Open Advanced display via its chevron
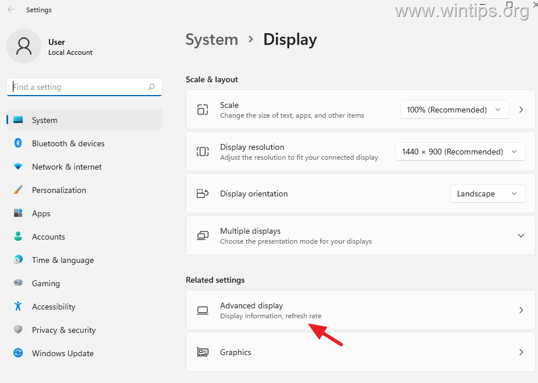The width and height of the screenshot is (538, 383). coord(521,310)
